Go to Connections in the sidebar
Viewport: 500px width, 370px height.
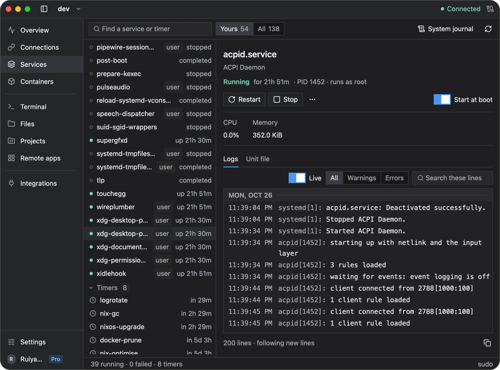(x=42, y=47)
